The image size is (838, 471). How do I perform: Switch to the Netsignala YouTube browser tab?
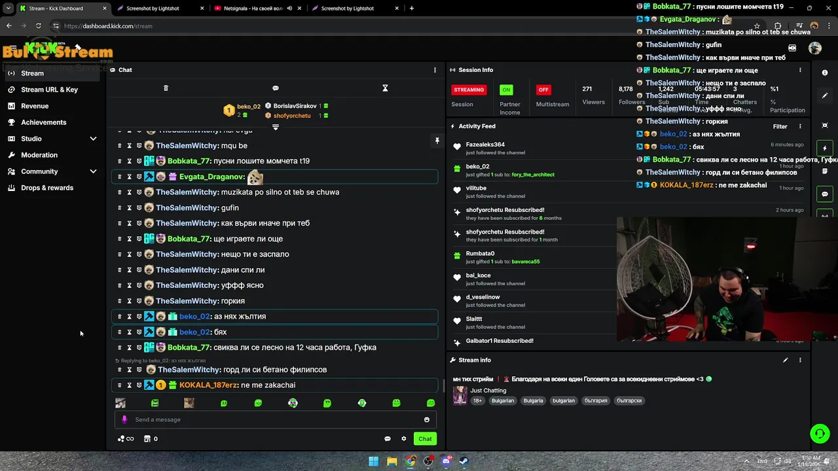tap(257, 9)
